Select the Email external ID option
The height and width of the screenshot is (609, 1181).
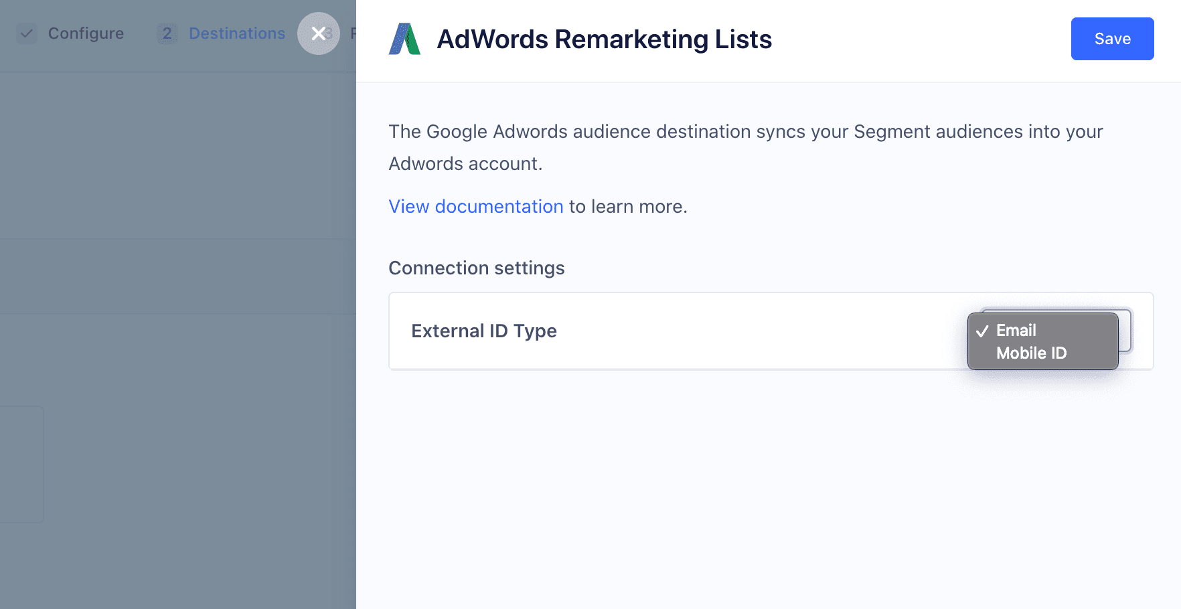pyautogui.click(x=1016, y=330)
